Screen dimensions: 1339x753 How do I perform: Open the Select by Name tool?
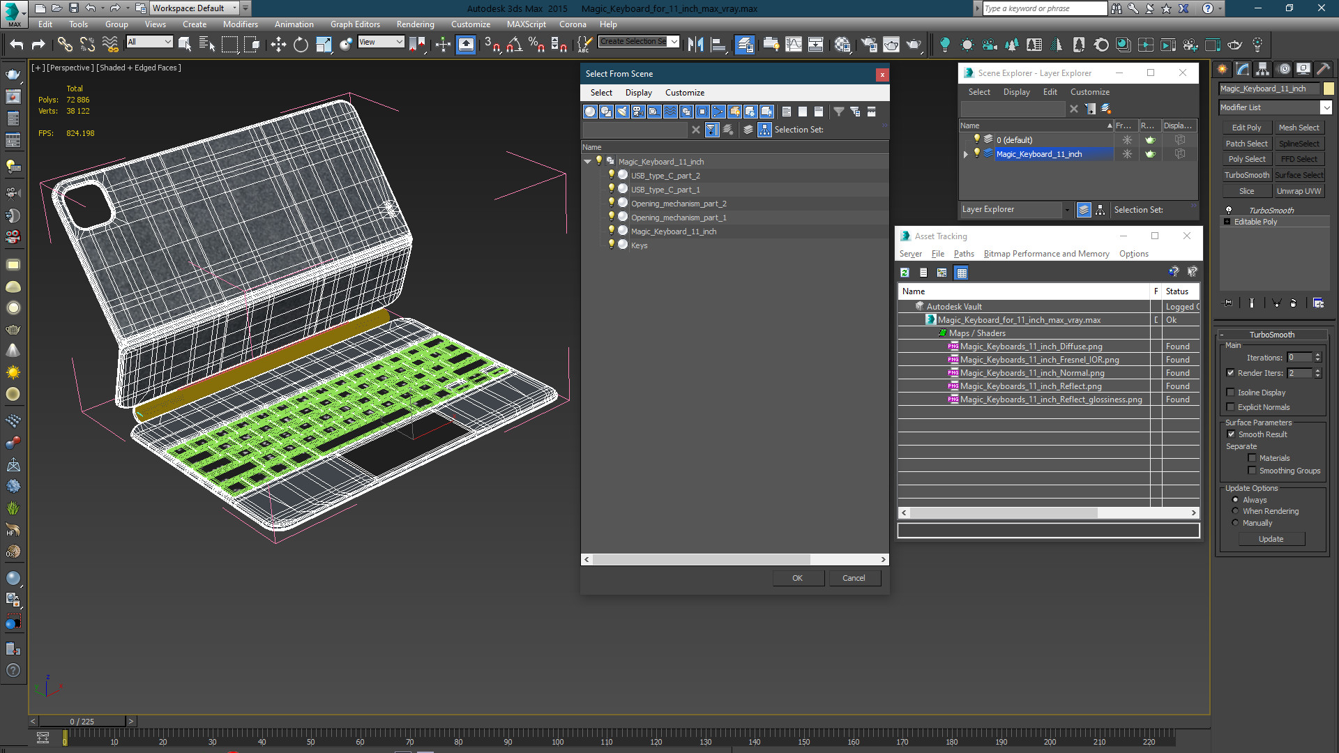207,45
